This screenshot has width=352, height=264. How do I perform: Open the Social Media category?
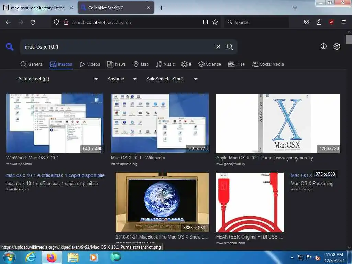pyautogui.click(x=268, y=64)
